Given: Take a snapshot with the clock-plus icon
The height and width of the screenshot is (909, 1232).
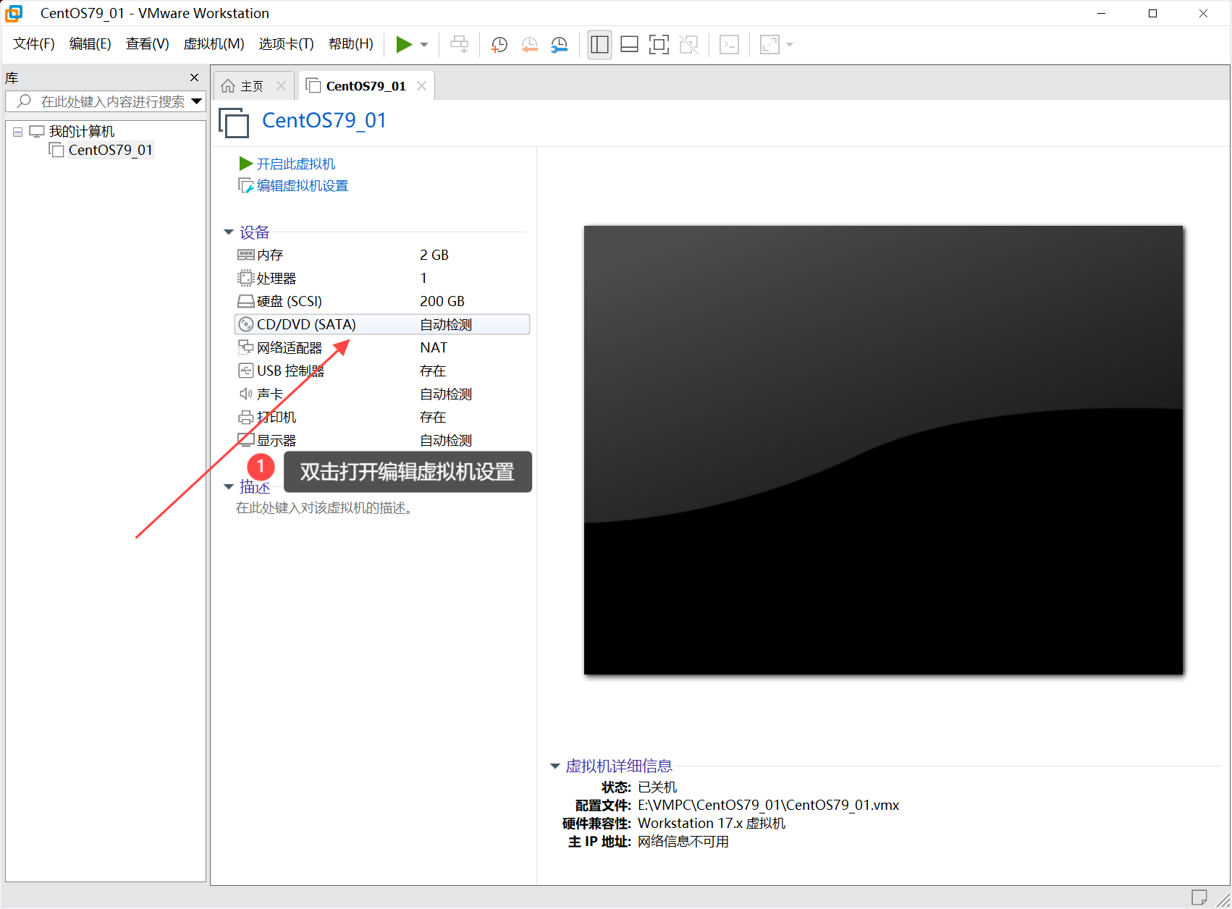Looking at the screenshot, I should click(x=499, y=45).
